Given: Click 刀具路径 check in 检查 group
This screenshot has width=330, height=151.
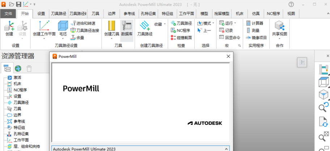Looking at the screenshot, I should [181, 23].
